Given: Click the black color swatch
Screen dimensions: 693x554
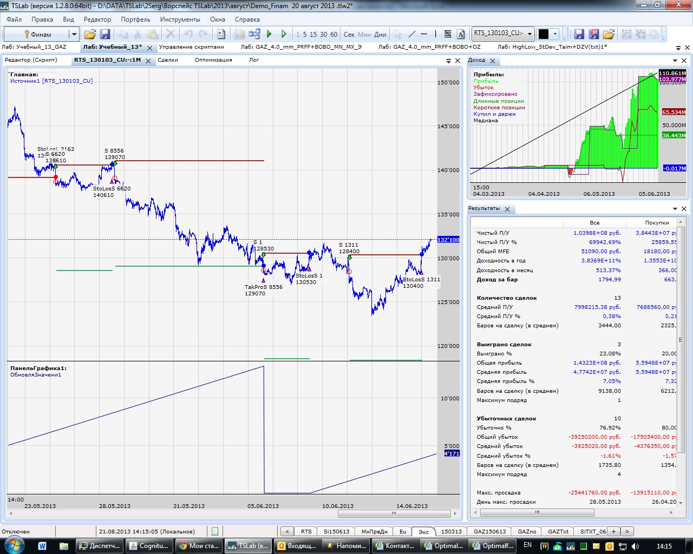Looking at the screenshot, I should click(544, 34).
